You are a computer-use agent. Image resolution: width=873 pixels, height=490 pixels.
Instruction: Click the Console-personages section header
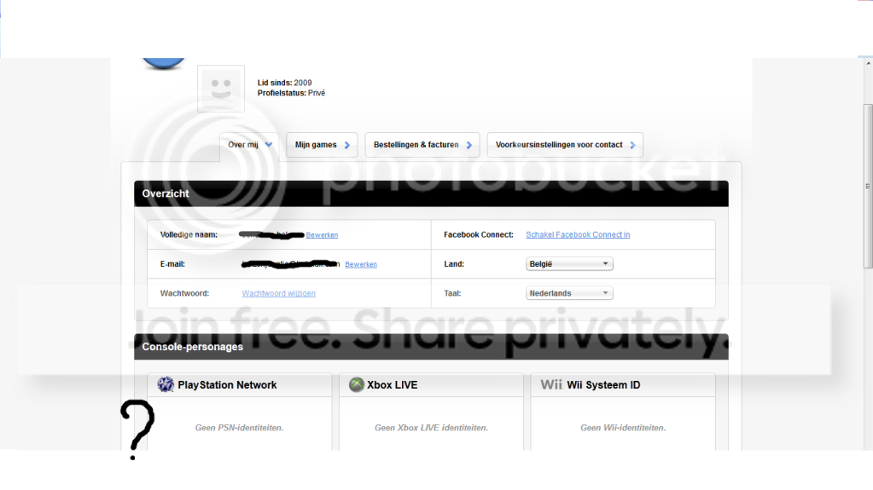(x=431, y=347)
